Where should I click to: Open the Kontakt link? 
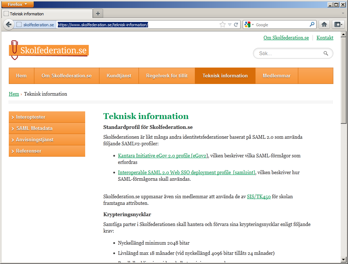[x=325, y=38]
